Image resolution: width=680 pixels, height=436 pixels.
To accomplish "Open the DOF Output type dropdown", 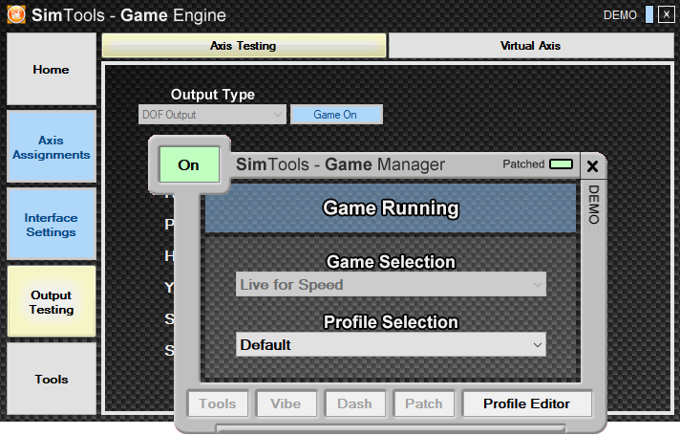I will point(212,115).
